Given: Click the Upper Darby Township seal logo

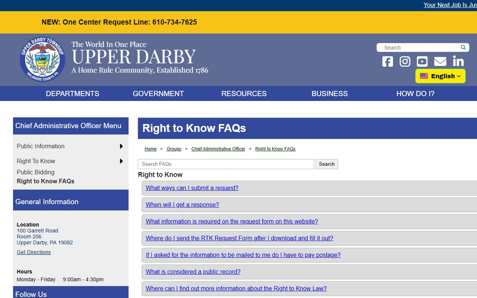Looking at the screenshot, I should click(x=42, y=60).
